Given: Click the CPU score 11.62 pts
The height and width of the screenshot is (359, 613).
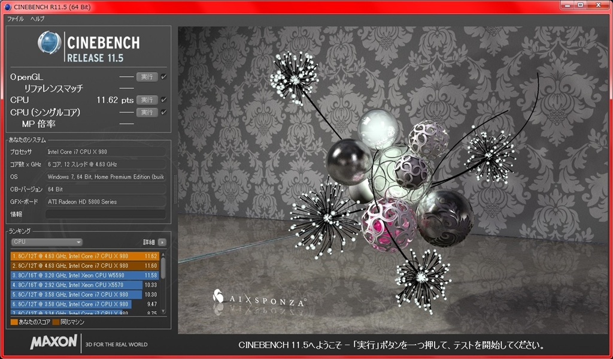Looking at the screenshot, I should pyautogui.click(x=115, y=100).
